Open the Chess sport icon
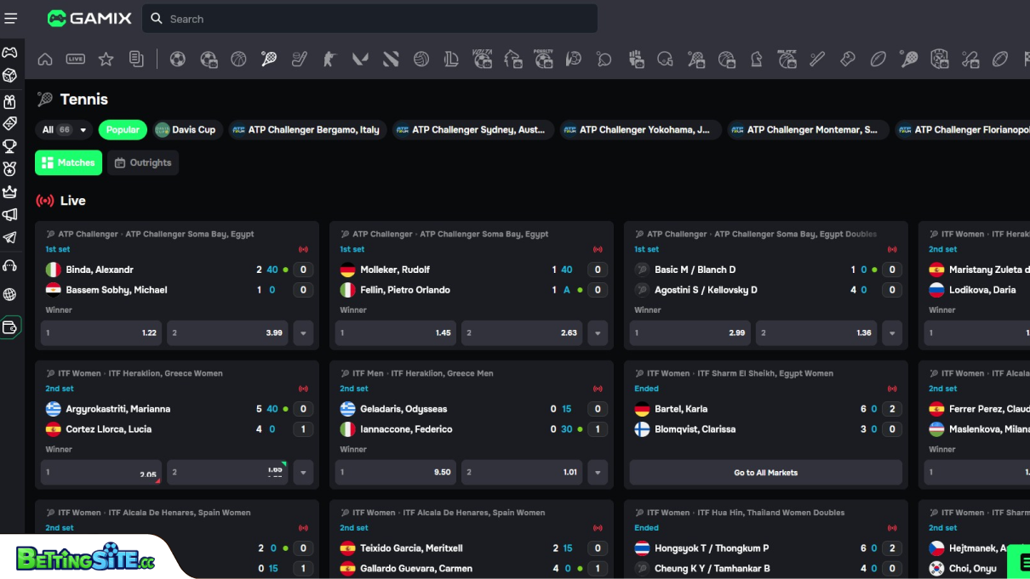 pos(757,58)
